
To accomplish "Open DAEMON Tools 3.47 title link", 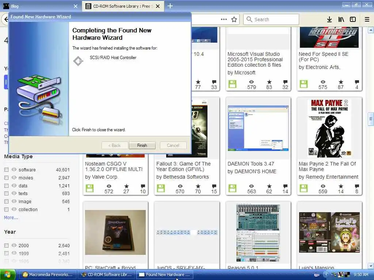I will coord(251,164).
